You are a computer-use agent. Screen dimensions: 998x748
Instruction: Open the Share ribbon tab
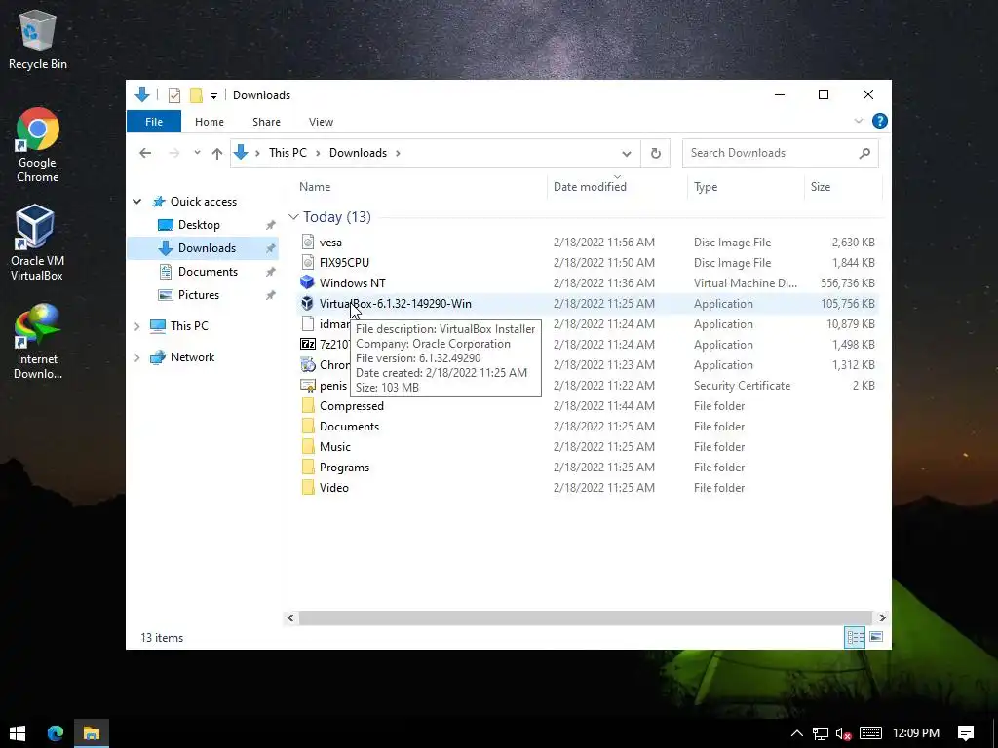pyautogui.click(x=266, y=122)
